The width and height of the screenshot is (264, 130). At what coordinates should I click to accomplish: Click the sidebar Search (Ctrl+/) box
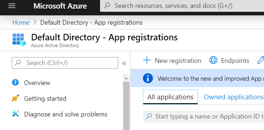point(65,63)
